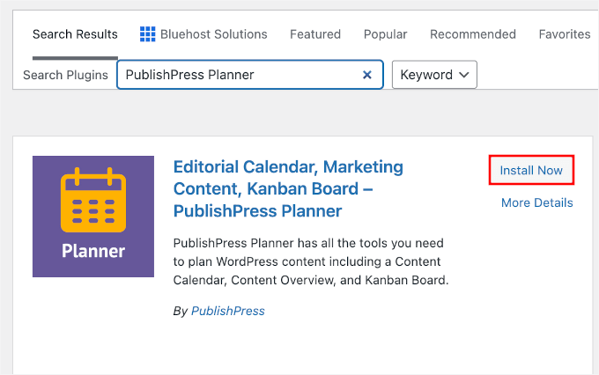Switch to the Search Results tab

click(x=75, y=34)
